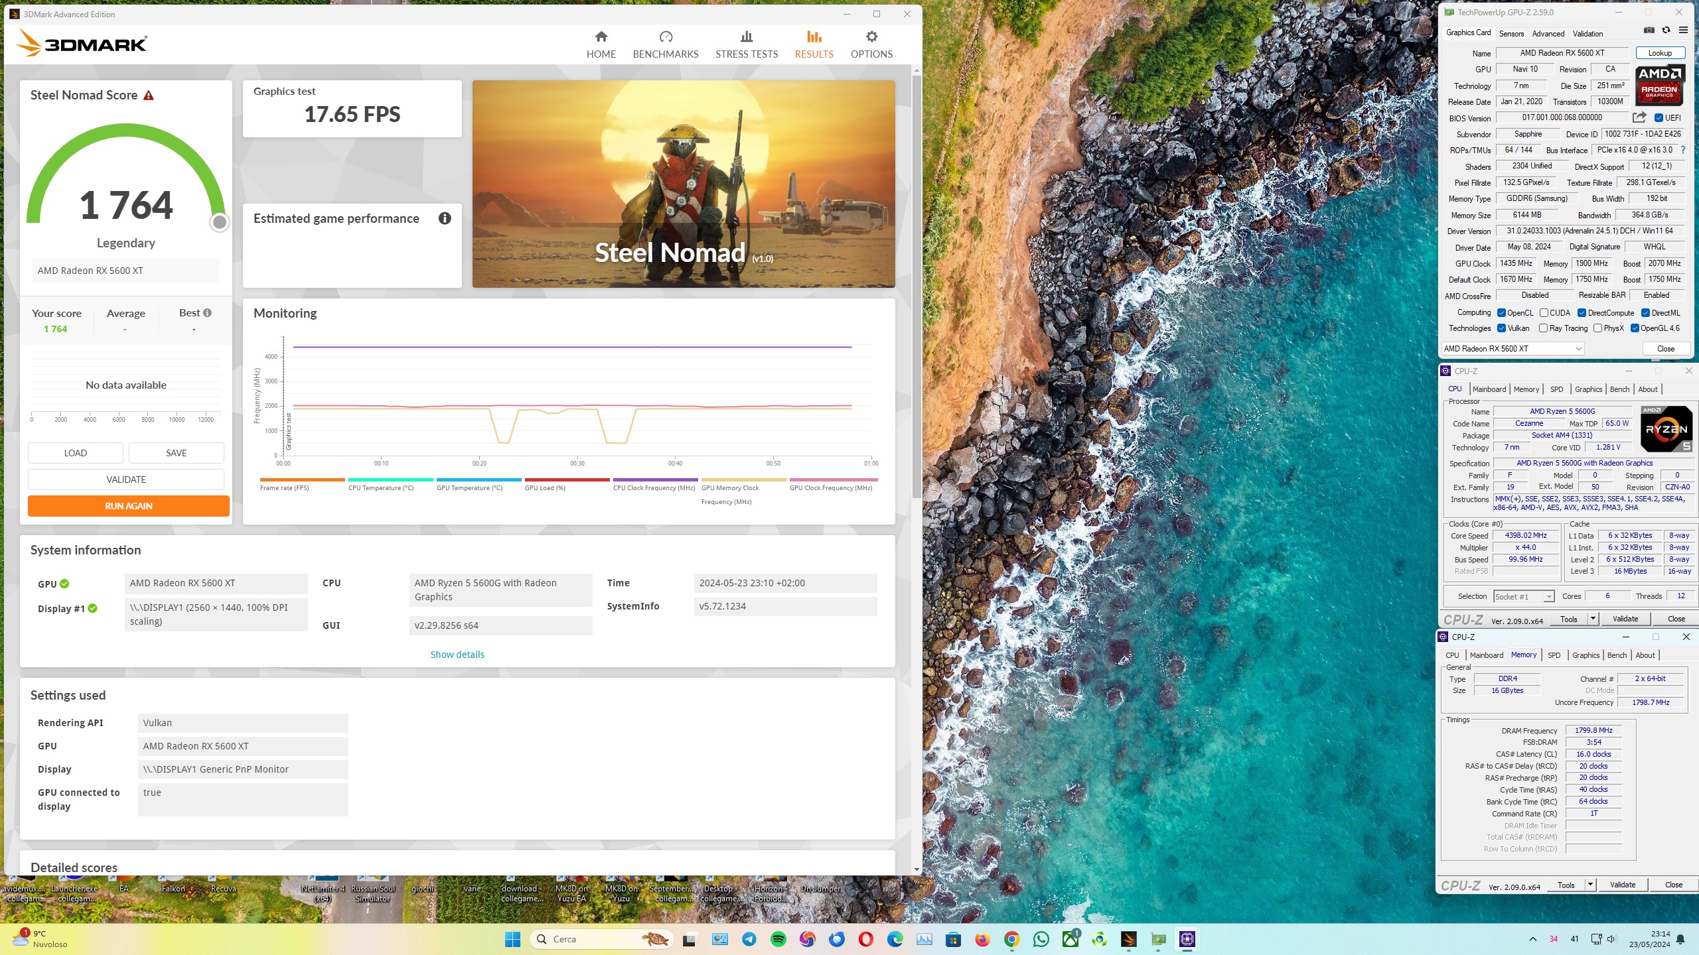Viewport: 1699px width, 955px height.
Task: Click the GPU-Z refresh icon
Action: click(x=1666, y=31)
